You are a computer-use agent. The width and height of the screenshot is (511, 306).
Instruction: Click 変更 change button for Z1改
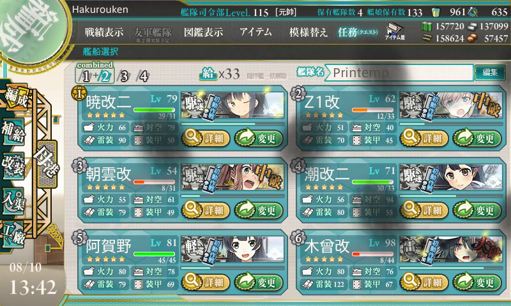tap(477, 138)
